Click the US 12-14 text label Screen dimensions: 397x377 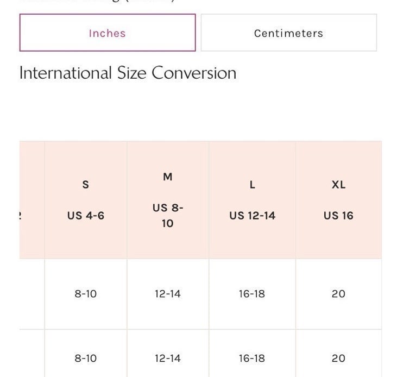(252, 216)
